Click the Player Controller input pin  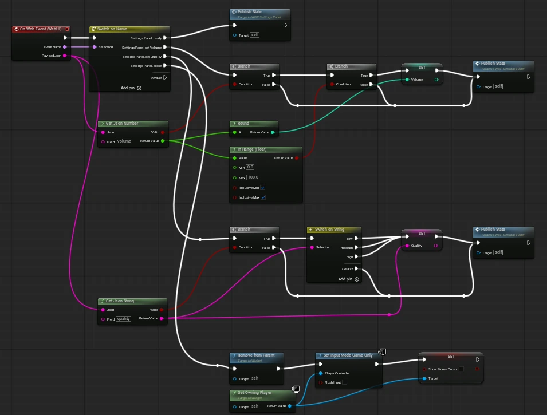tap(321, 373)
